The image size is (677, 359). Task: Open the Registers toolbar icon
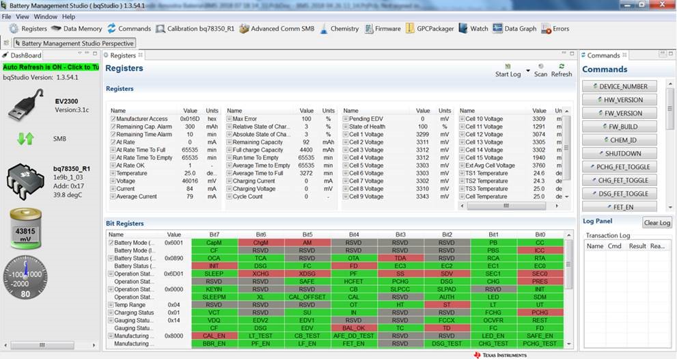(14, 29)
